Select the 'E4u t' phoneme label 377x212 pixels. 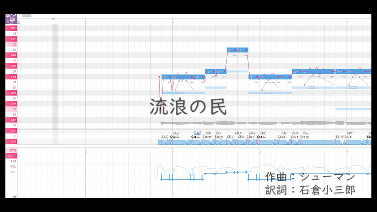348,137
